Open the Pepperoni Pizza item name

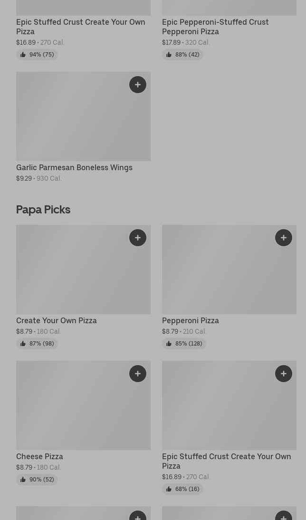(x=190, y=320)
